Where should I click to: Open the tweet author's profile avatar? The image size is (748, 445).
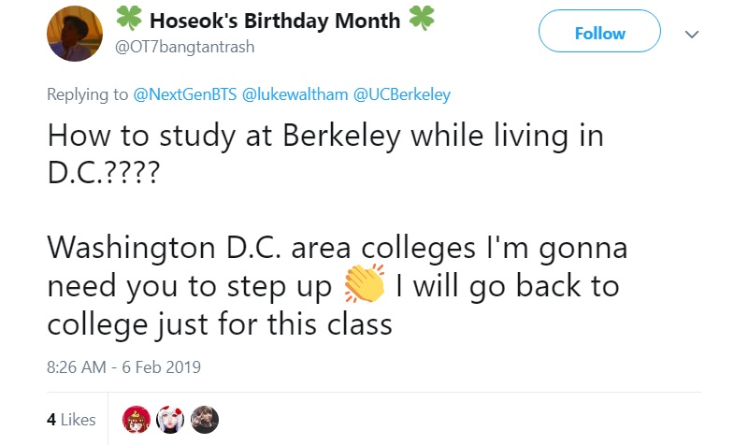click(75, 34)
